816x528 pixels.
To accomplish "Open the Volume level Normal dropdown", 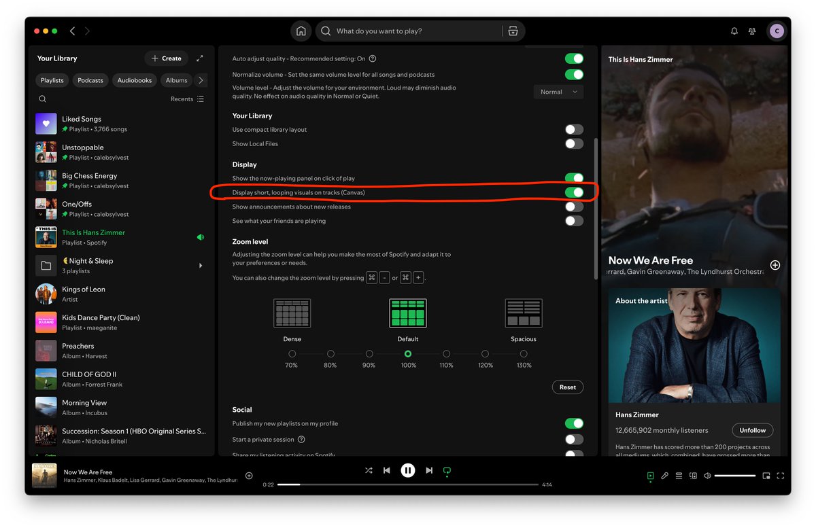I will [x=558, y=92].
